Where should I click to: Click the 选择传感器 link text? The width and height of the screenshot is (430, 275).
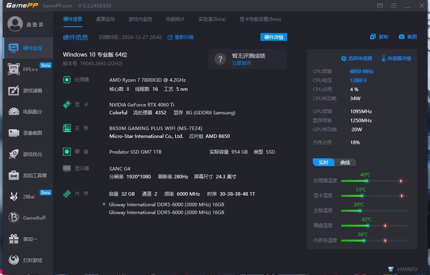pyautogui.click(x=360, y=59)
